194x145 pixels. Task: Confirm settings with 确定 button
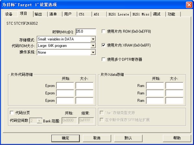[65, 138]
